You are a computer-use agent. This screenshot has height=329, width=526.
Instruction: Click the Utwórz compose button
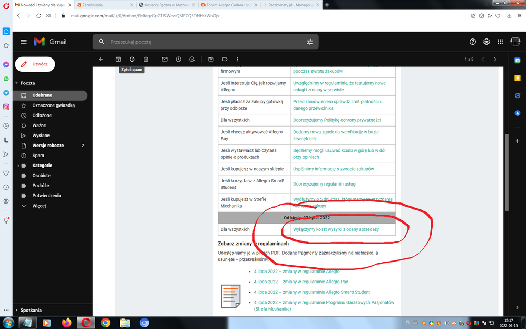point(35,64)
